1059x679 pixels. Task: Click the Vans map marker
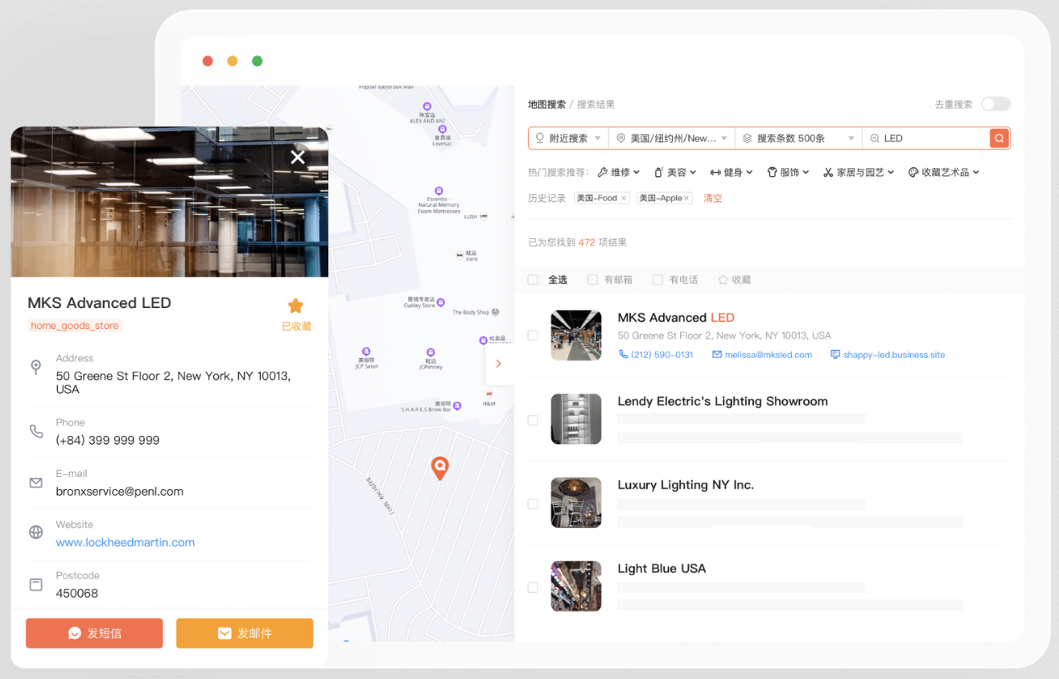pos(459,254)
